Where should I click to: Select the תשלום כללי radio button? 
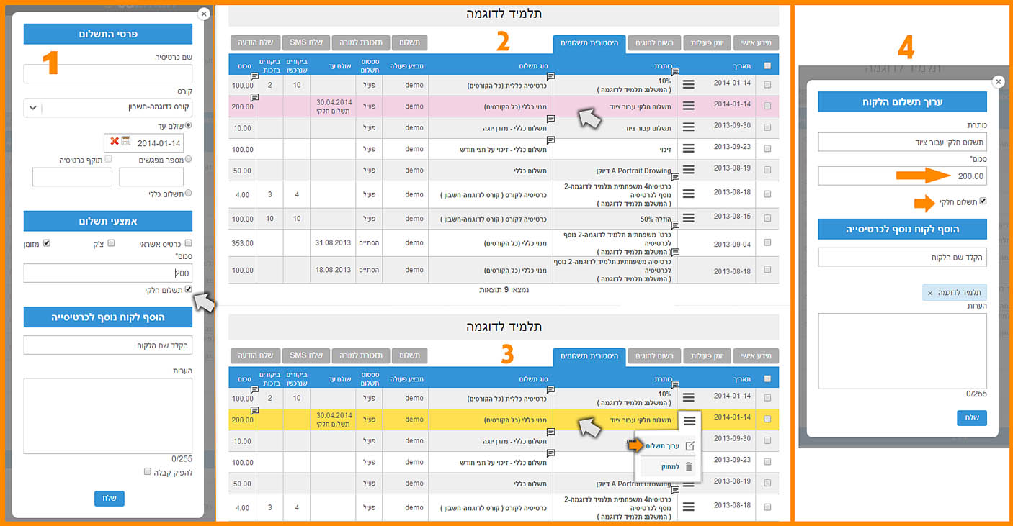pos(189,193)
